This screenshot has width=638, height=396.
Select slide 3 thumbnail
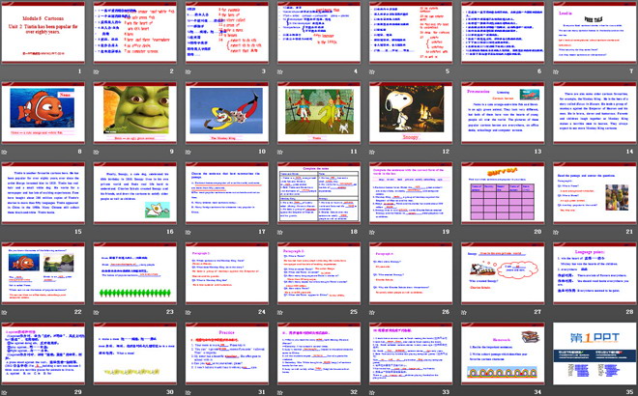227,33
